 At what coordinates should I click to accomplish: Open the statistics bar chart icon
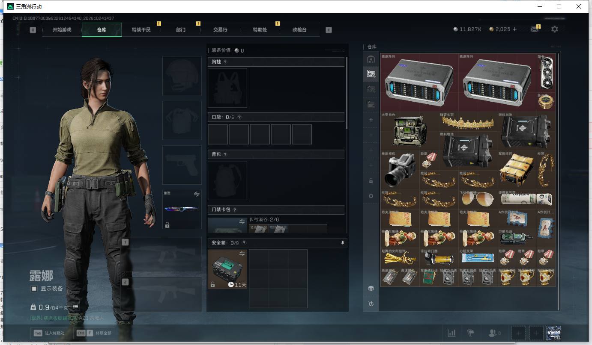pyautogui.click(x=451, y=333)
